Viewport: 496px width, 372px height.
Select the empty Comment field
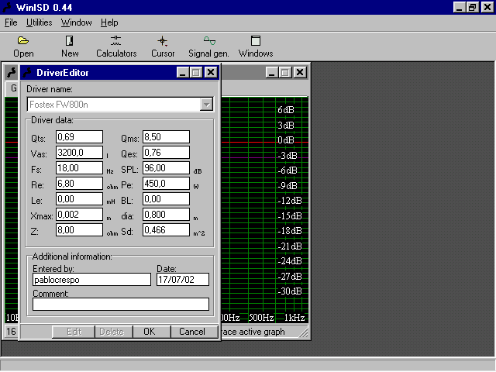pos(121,305)
